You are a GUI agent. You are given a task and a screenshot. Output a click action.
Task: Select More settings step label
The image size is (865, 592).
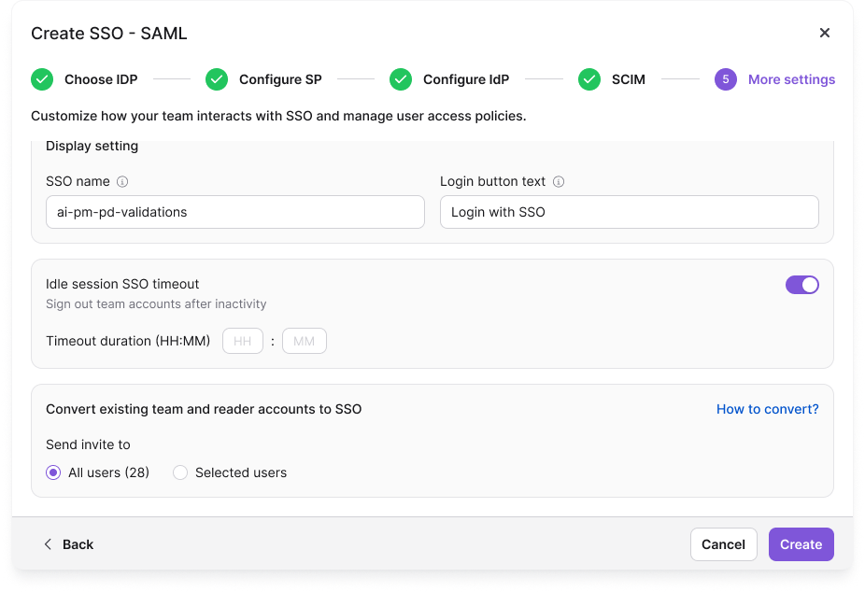[791, 79]
